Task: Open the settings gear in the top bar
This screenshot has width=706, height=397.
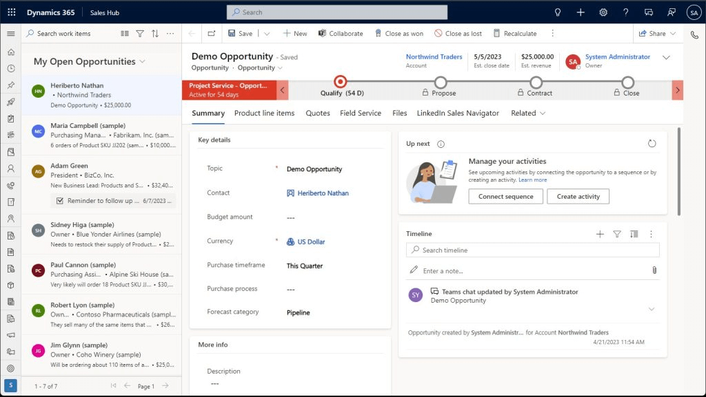Action: [x=603, y=12]
